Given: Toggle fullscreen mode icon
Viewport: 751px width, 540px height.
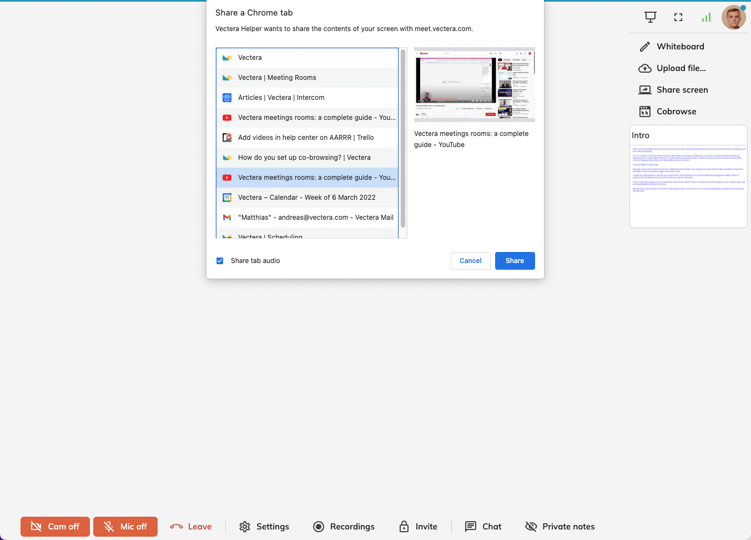Looking at the screenshot, I should (678, 17).
